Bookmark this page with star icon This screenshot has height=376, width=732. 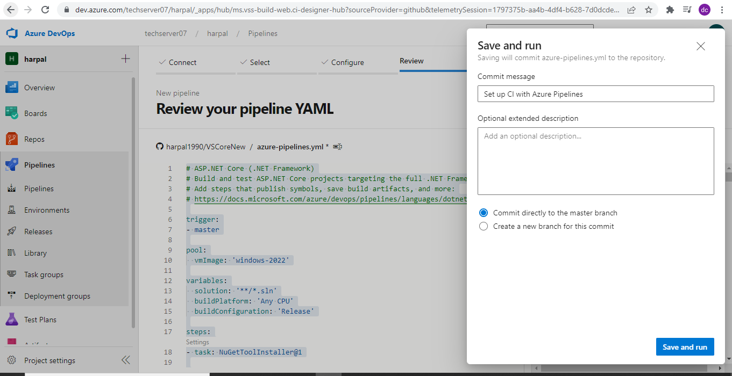click(649, 10)
